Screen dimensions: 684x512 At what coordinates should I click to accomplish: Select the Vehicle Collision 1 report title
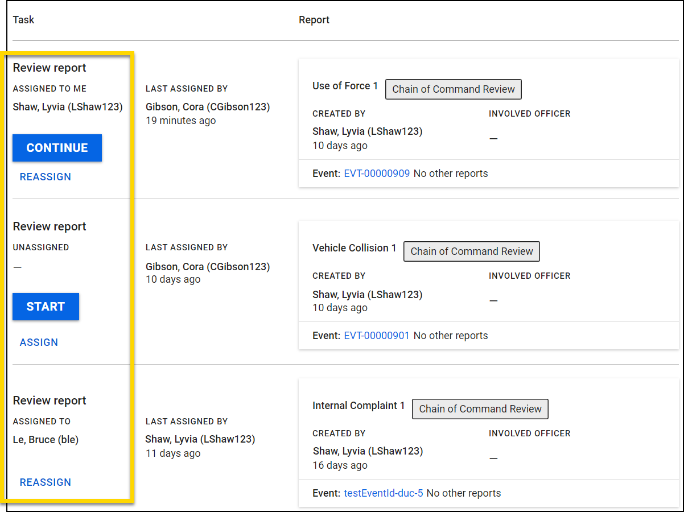[x=354, y=248]
